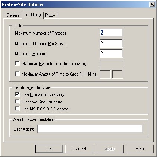The width and height of the screenshot is (157, 157).
Task: Enable Maximum Bytes to Grab checkbox
Action: tap(17, 63)
